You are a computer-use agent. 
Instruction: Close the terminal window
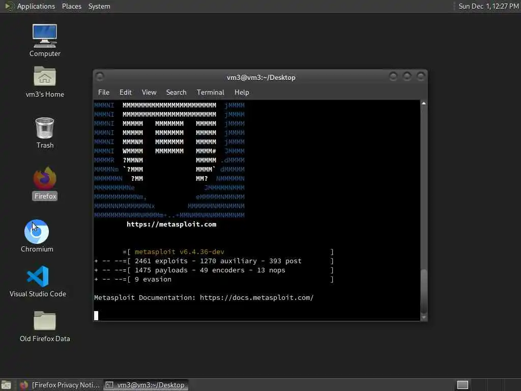click(x=421, y=77)
